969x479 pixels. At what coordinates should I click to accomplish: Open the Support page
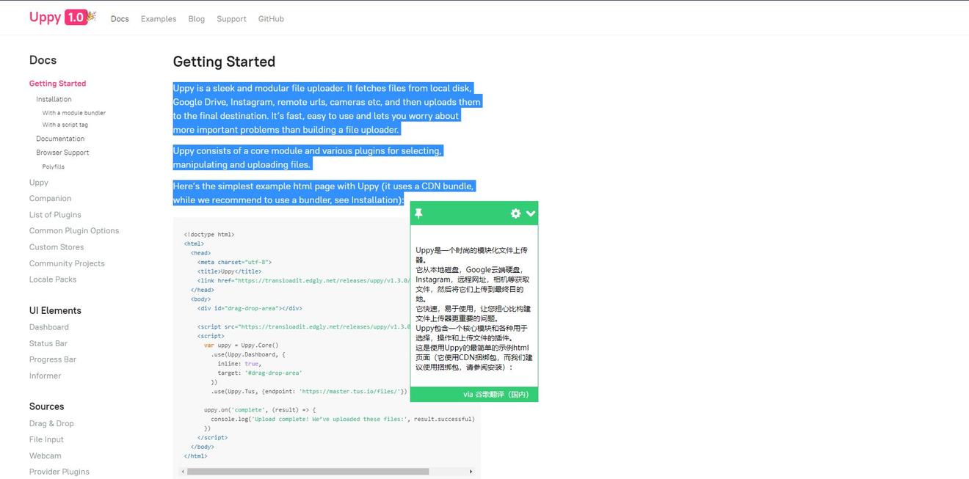[231, 18]
